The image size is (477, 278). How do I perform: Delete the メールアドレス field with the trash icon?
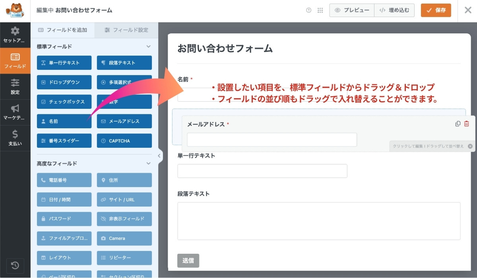point(466,124)
